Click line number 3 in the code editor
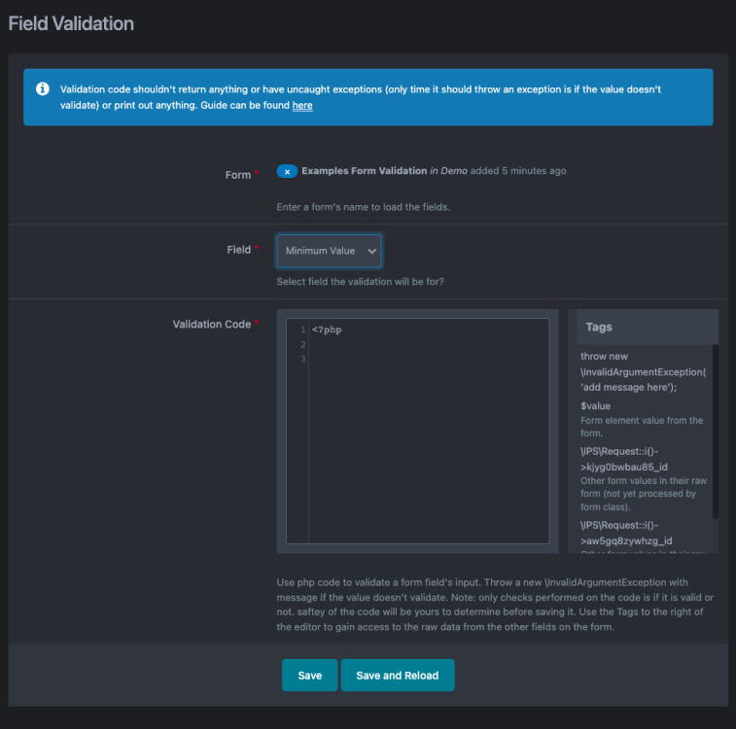The image size is (736, 729). pos(303,359)
